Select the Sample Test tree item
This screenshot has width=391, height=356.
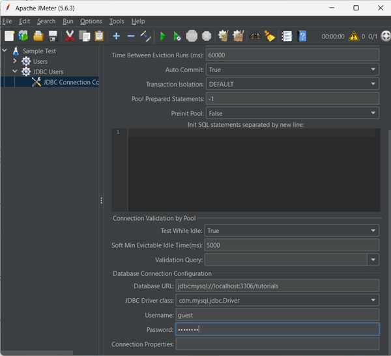(40, 51)
